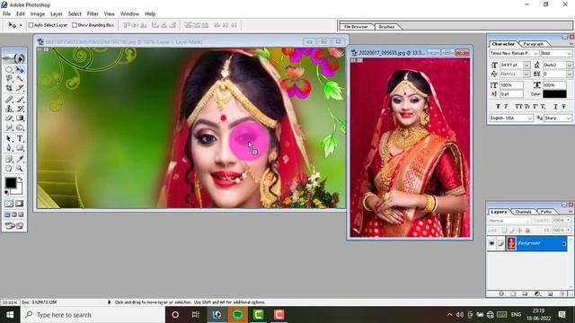Image resolution: width=575 pixels, height=323 pixels.
Task: Click the background color swatch
Action: pos(19,189)
